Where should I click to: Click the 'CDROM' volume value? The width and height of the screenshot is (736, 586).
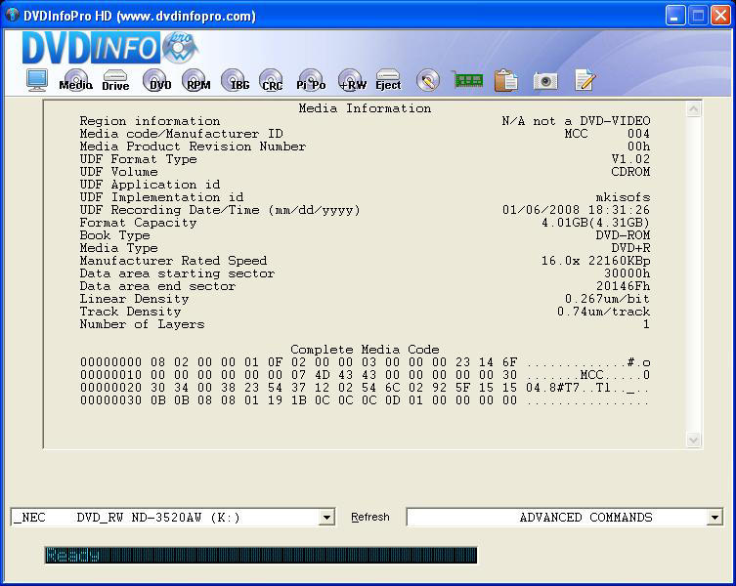pos(630,172)
